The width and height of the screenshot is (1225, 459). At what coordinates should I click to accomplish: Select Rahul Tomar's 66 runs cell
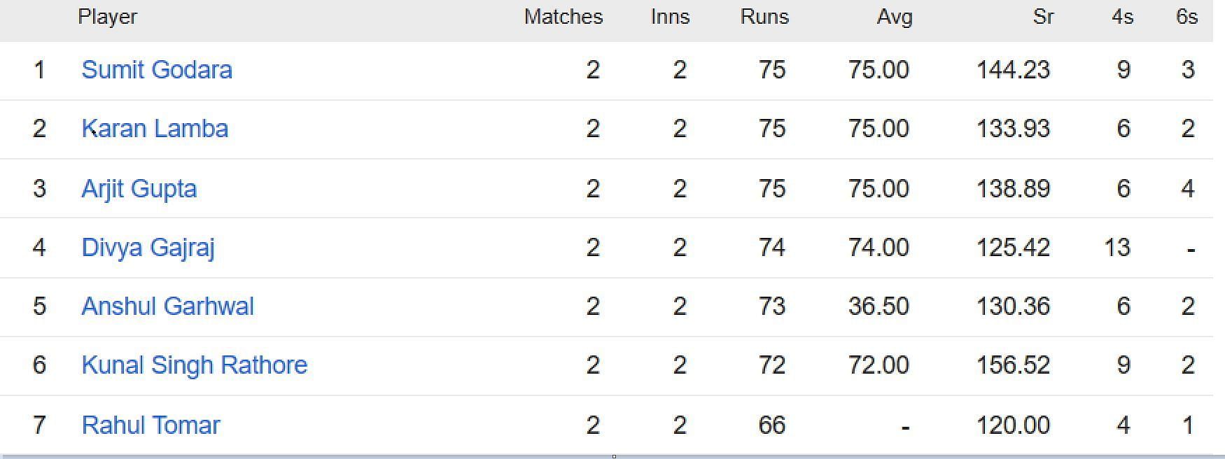point(772,425)
